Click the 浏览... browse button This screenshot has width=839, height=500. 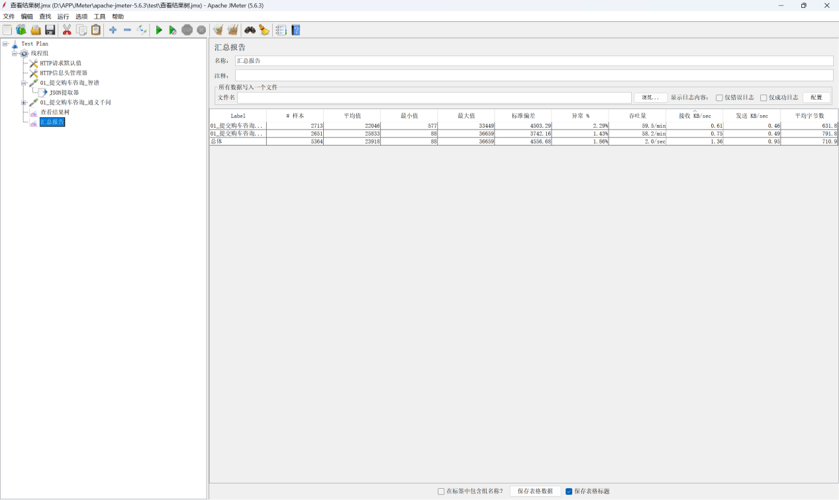pos(650,98)
